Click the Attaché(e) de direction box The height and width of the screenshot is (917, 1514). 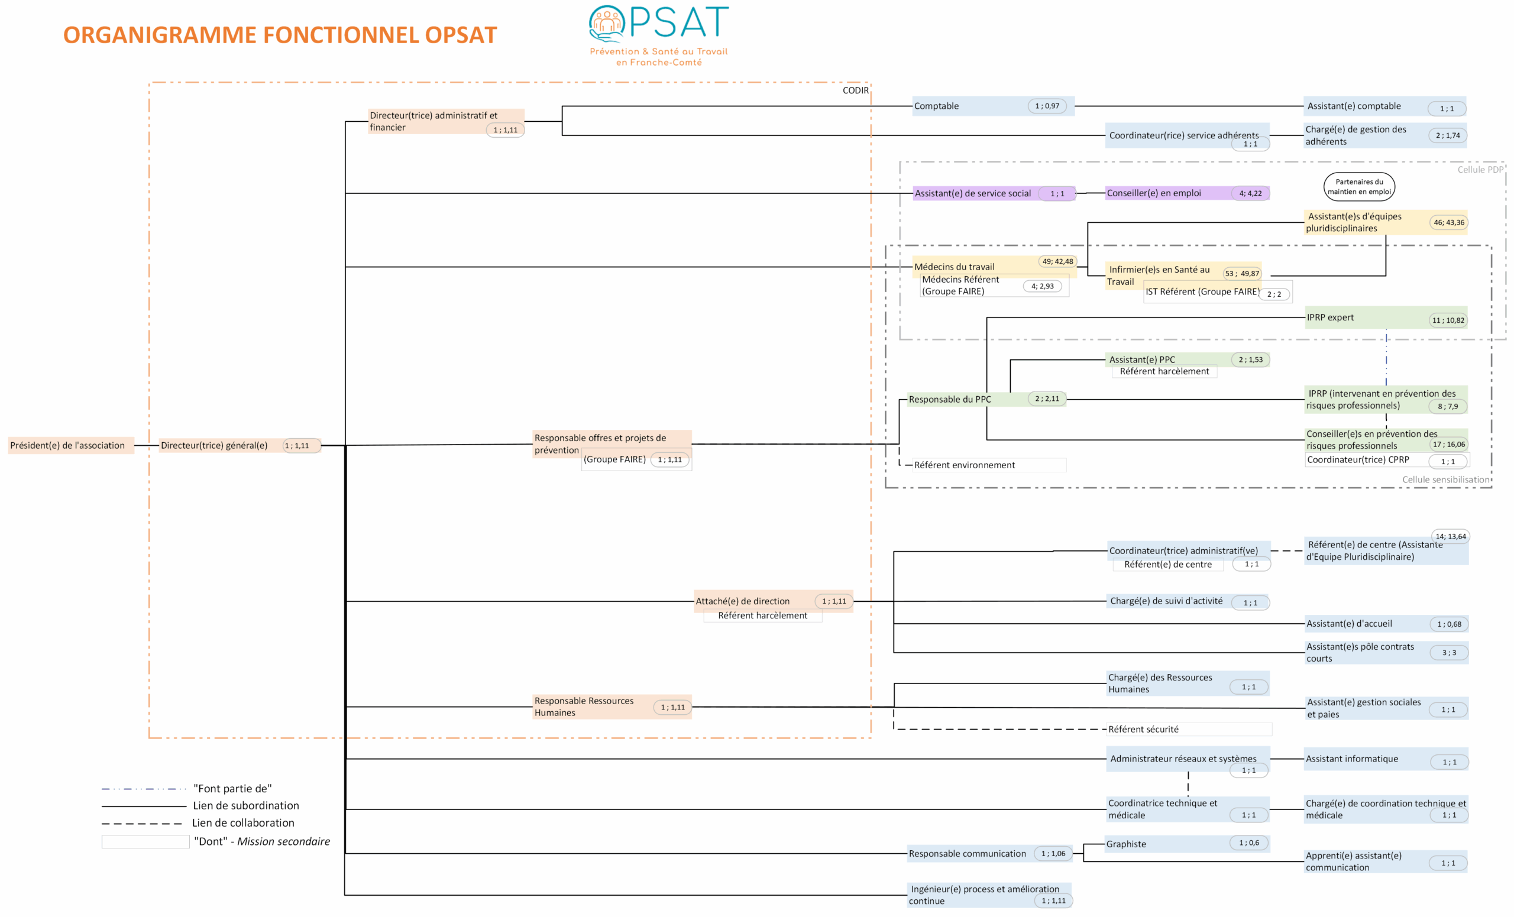point(773,601)
